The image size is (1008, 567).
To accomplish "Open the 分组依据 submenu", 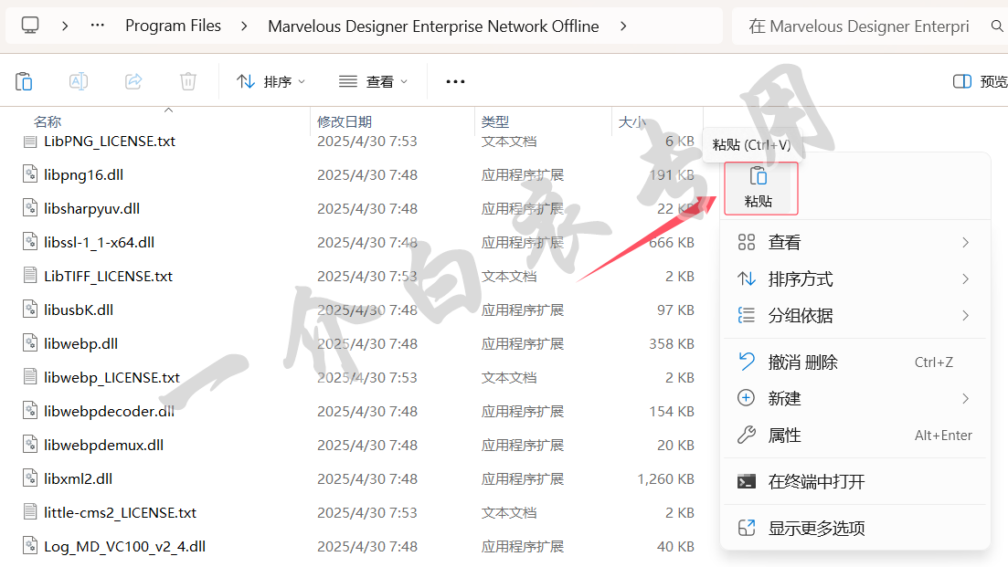I will 854,315.
